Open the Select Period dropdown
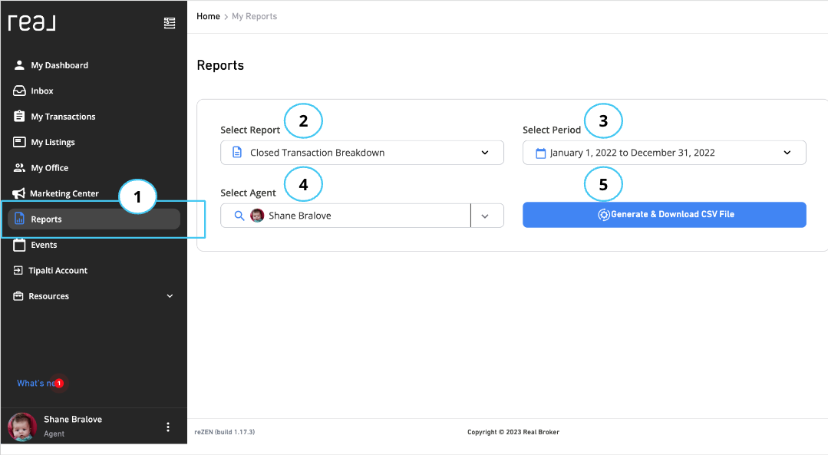The height and width of the screenshot is (455, 828). [x=786, y=152]
